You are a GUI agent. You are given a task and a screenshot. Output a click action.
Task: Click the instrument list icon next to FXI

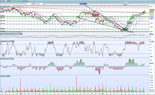pyautogui.click(x=6, y=1)
